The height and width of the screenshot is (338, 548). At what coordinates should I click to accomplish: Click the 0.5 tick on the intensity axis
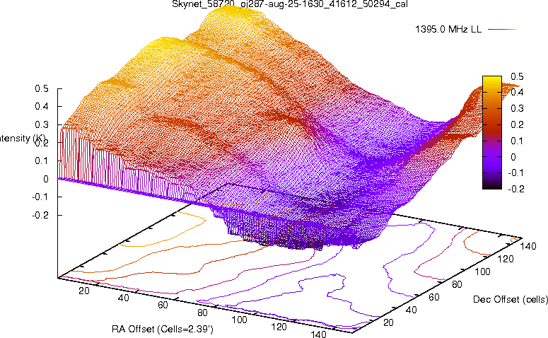(42, 88)
